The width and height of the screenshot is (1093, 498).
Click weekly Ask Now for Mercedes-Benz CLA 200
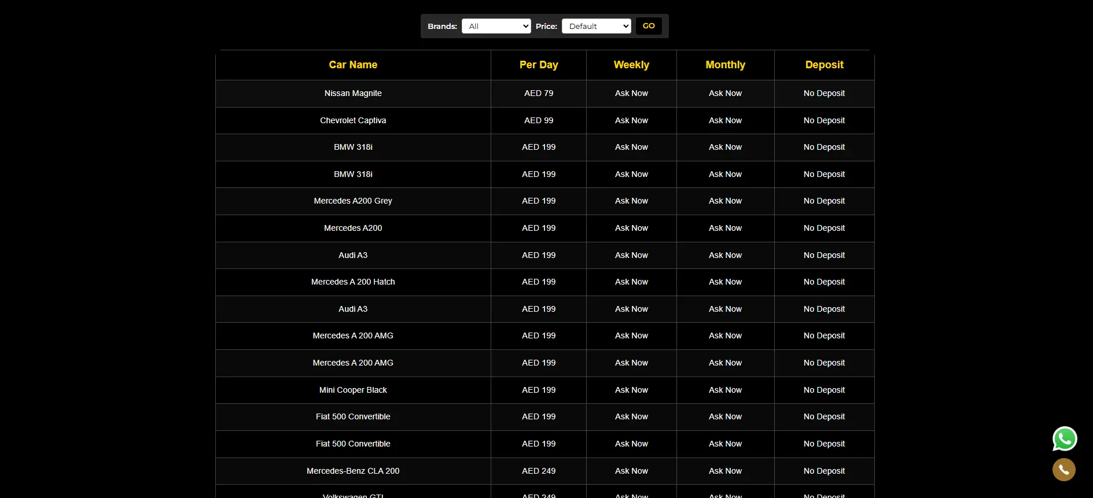[x=631, y=471]
